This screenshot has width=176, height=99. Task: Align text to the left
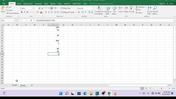pos(46,12)
